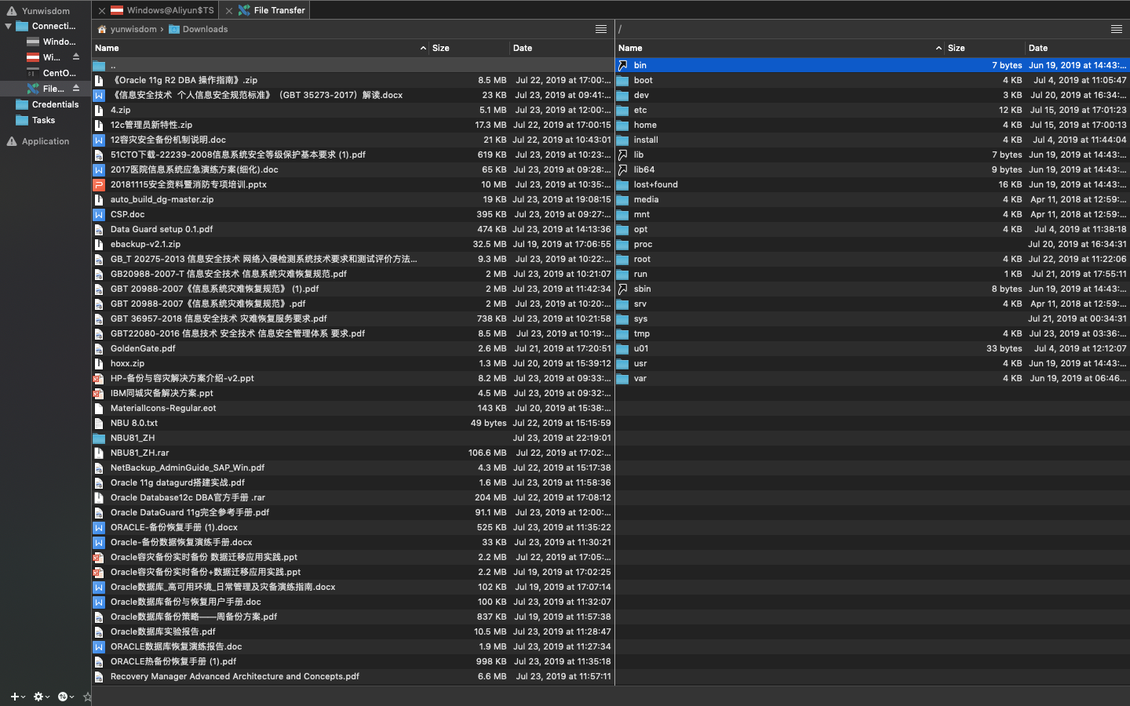This screenshot has height=706, width=1130.
Task: Select the 'proc' folder name in right pane
Action: [643, 244]
